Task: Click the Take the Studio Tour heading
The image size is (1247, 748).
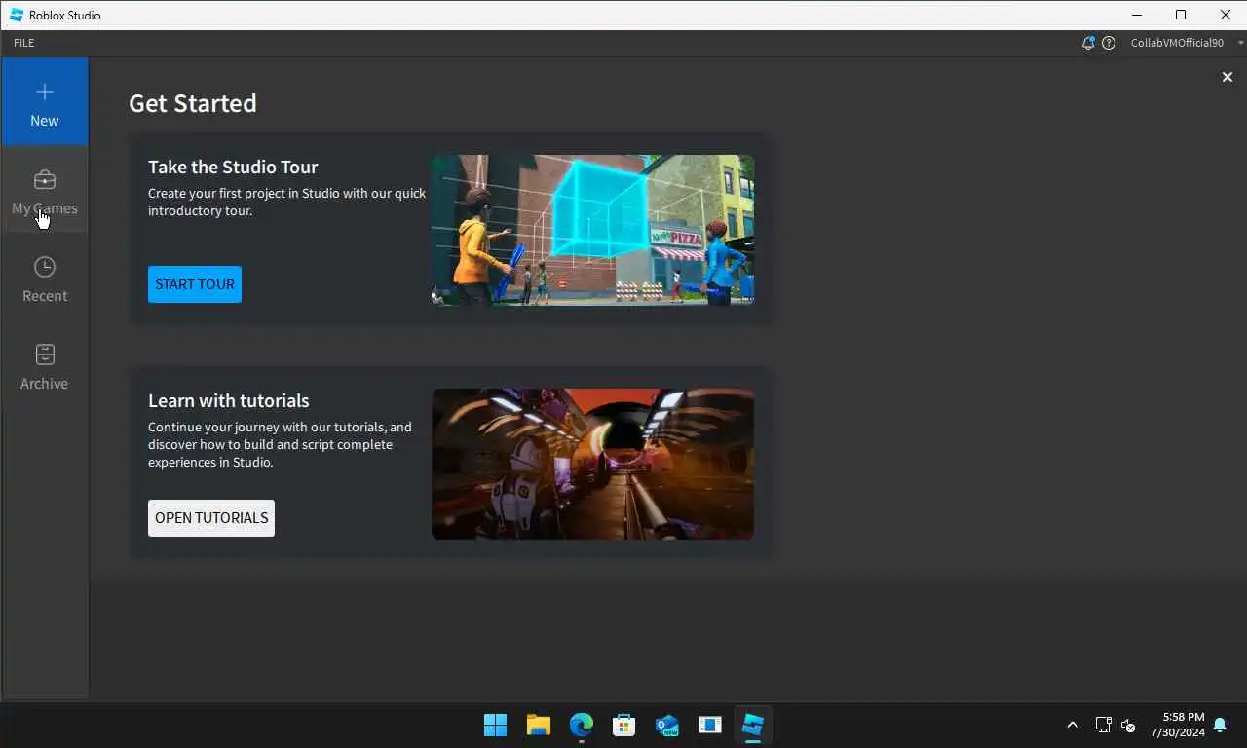Action: pyautogui.click(x=233, y=167)
